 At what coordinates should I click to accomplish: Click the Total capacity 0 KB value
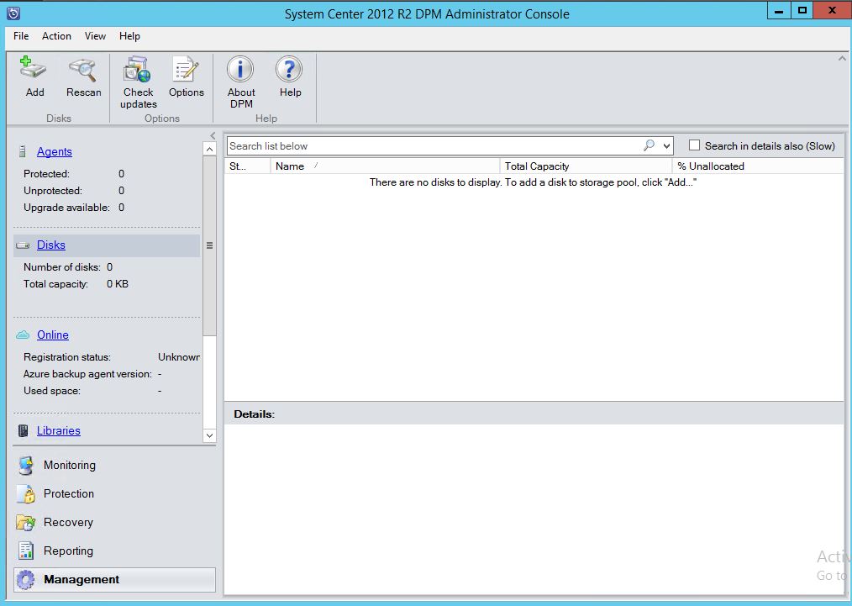[118, 284]
